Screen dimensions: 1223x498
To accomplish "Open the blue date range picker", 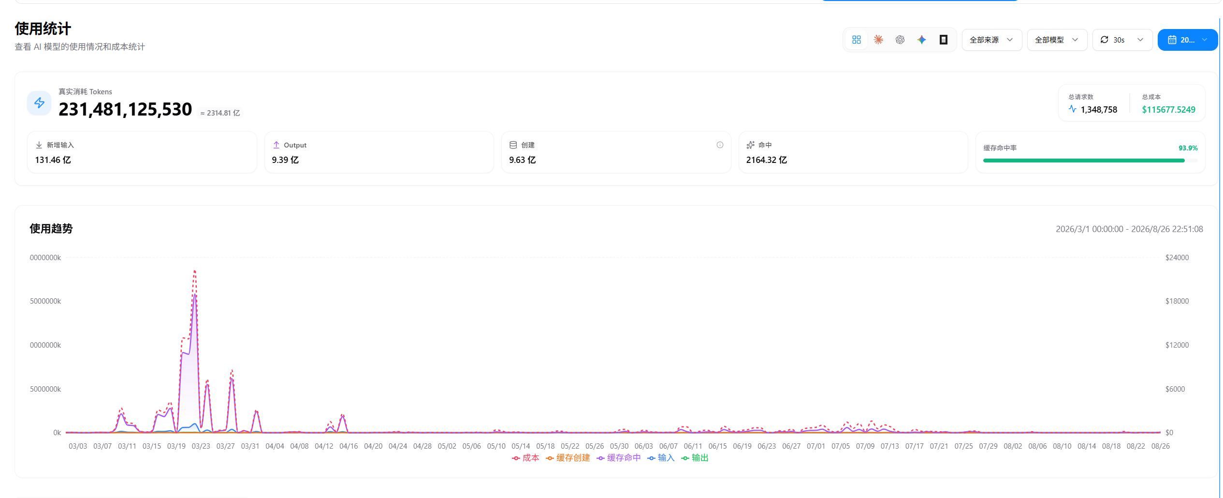I will pyautogui.click(x=1188, y=40).
